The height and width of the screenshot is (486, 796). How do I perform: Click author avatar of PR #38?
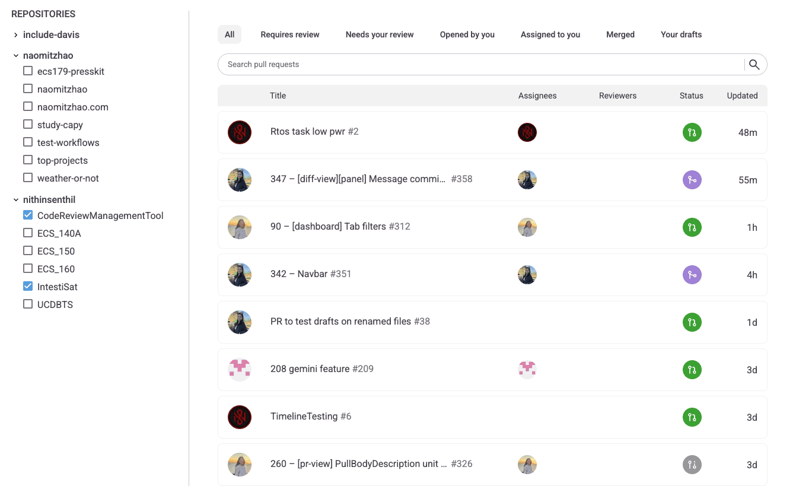tap(240, 322)
